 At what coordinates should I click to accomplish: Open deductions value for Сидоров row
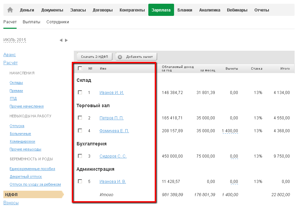tap(234, 156)
